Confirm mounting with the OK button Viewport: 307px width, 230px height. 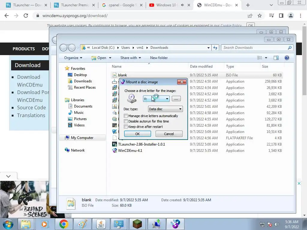click(x=137, y=134)
